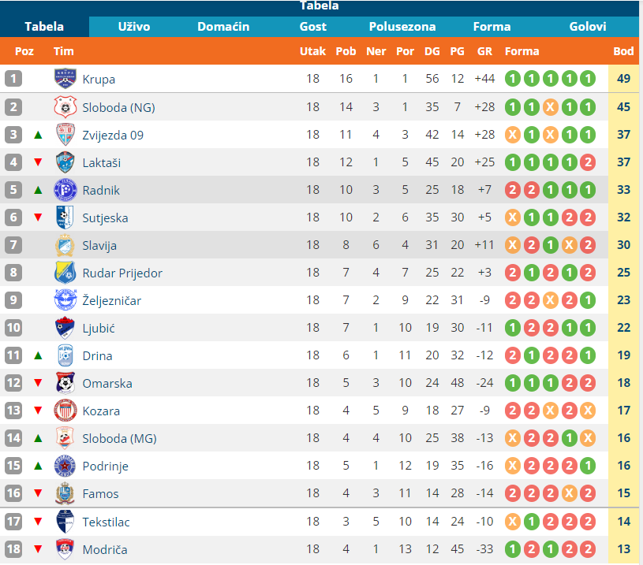Switch to the Uživo tab
Image resolution: width=643 pixels, height=565 pixels.
134,27
